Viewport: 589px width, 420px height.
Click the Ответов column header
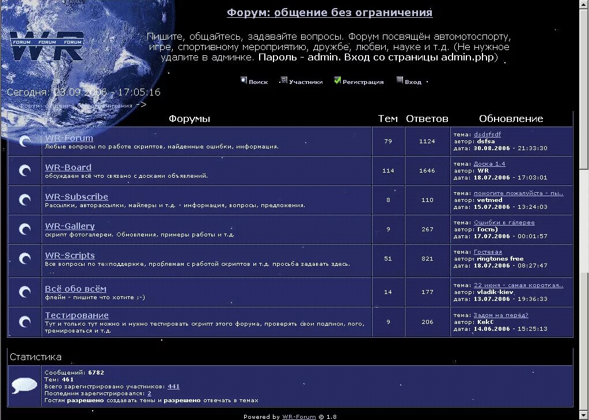click(x=427, y=119)
